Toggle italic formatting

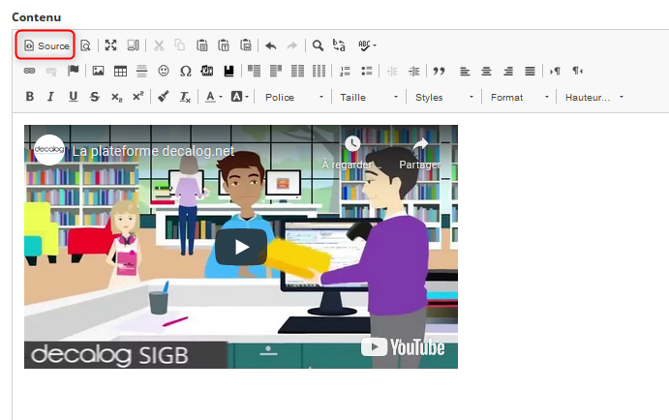[x=50, y=97]
